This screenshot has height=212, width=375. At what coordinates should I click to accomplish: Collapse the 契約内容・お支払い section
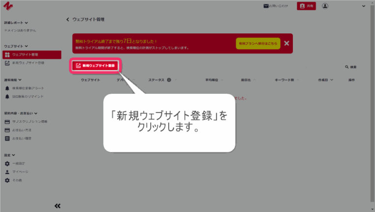pos(21,113)
